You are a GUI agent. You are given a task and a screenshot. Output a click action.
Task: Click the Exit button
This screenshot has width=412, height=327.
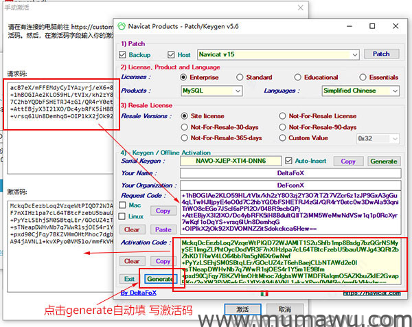click(x=129, y=279)
